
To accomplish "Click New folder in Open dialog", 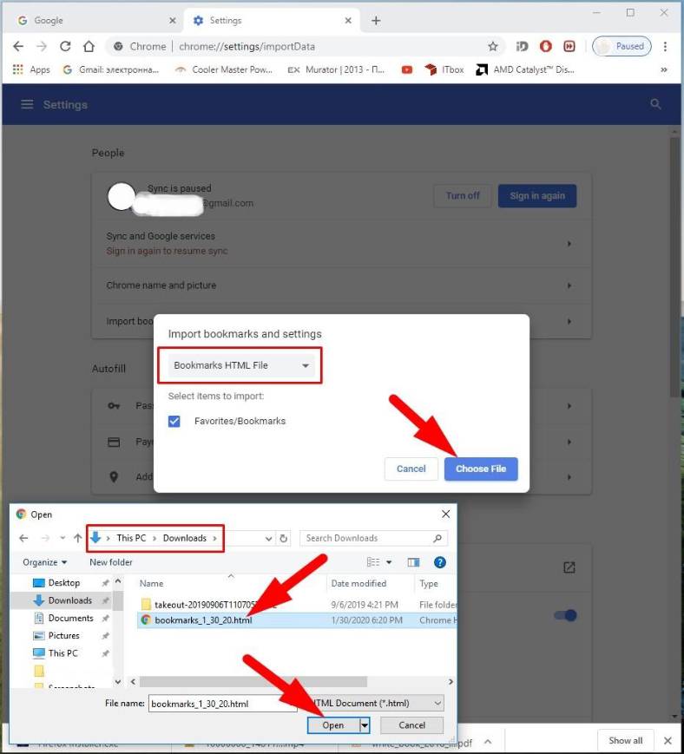I will 110,562.
